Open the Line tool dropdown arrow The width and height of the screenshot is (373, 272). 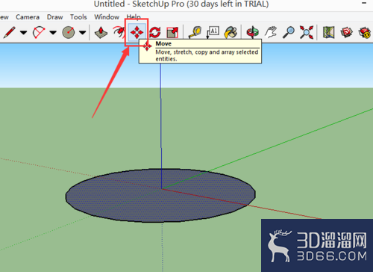(x=23, y=32)
